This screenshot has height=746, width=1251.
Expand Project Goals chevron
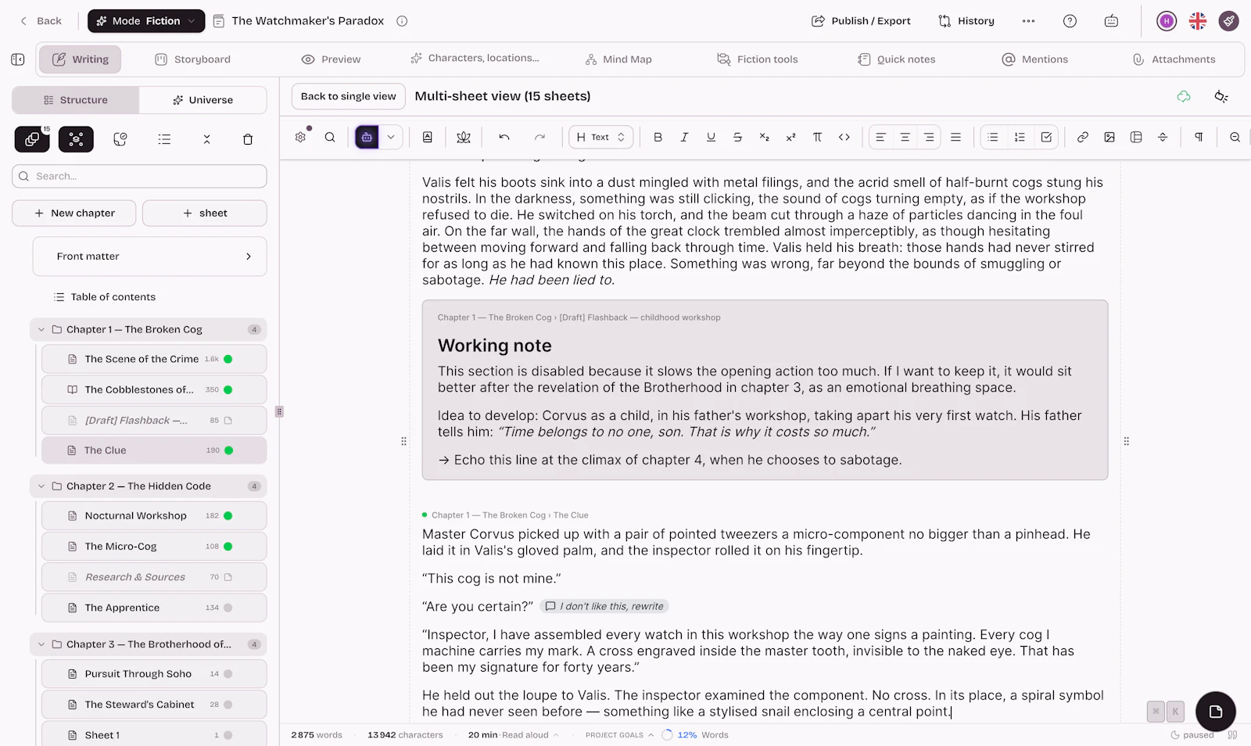[651, 735]
